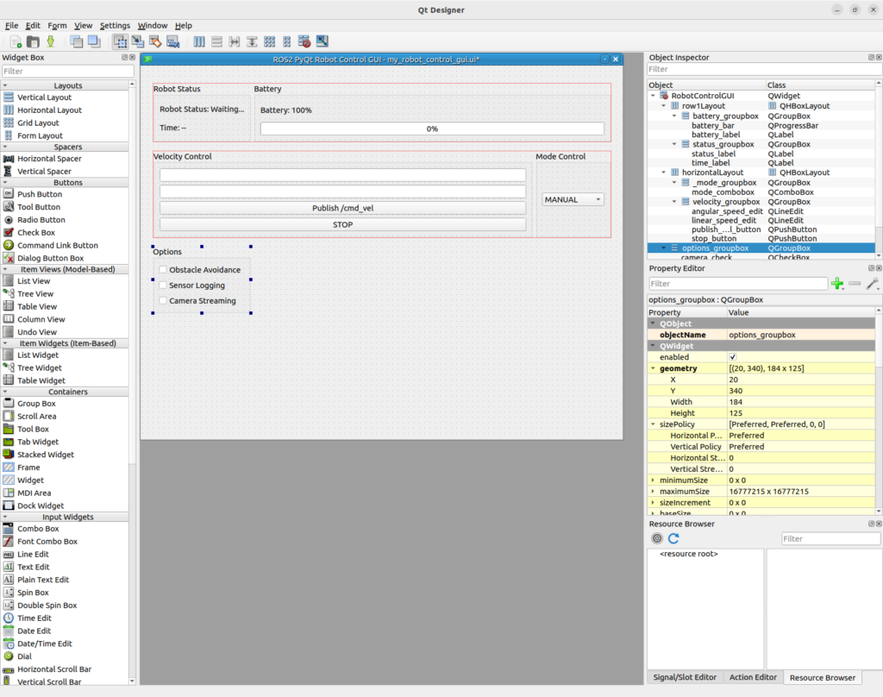Select mode_combobox row in Object Inspector
The height and width of the screenshot is (697, 883).
coord(761,192)
